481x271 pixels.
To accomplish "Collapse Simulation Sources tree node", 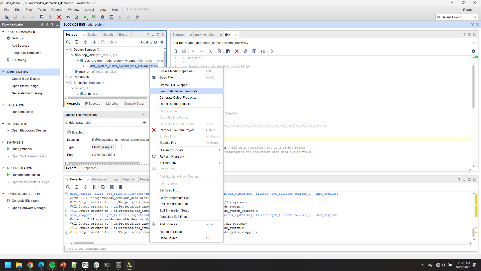I will point(67,83).
